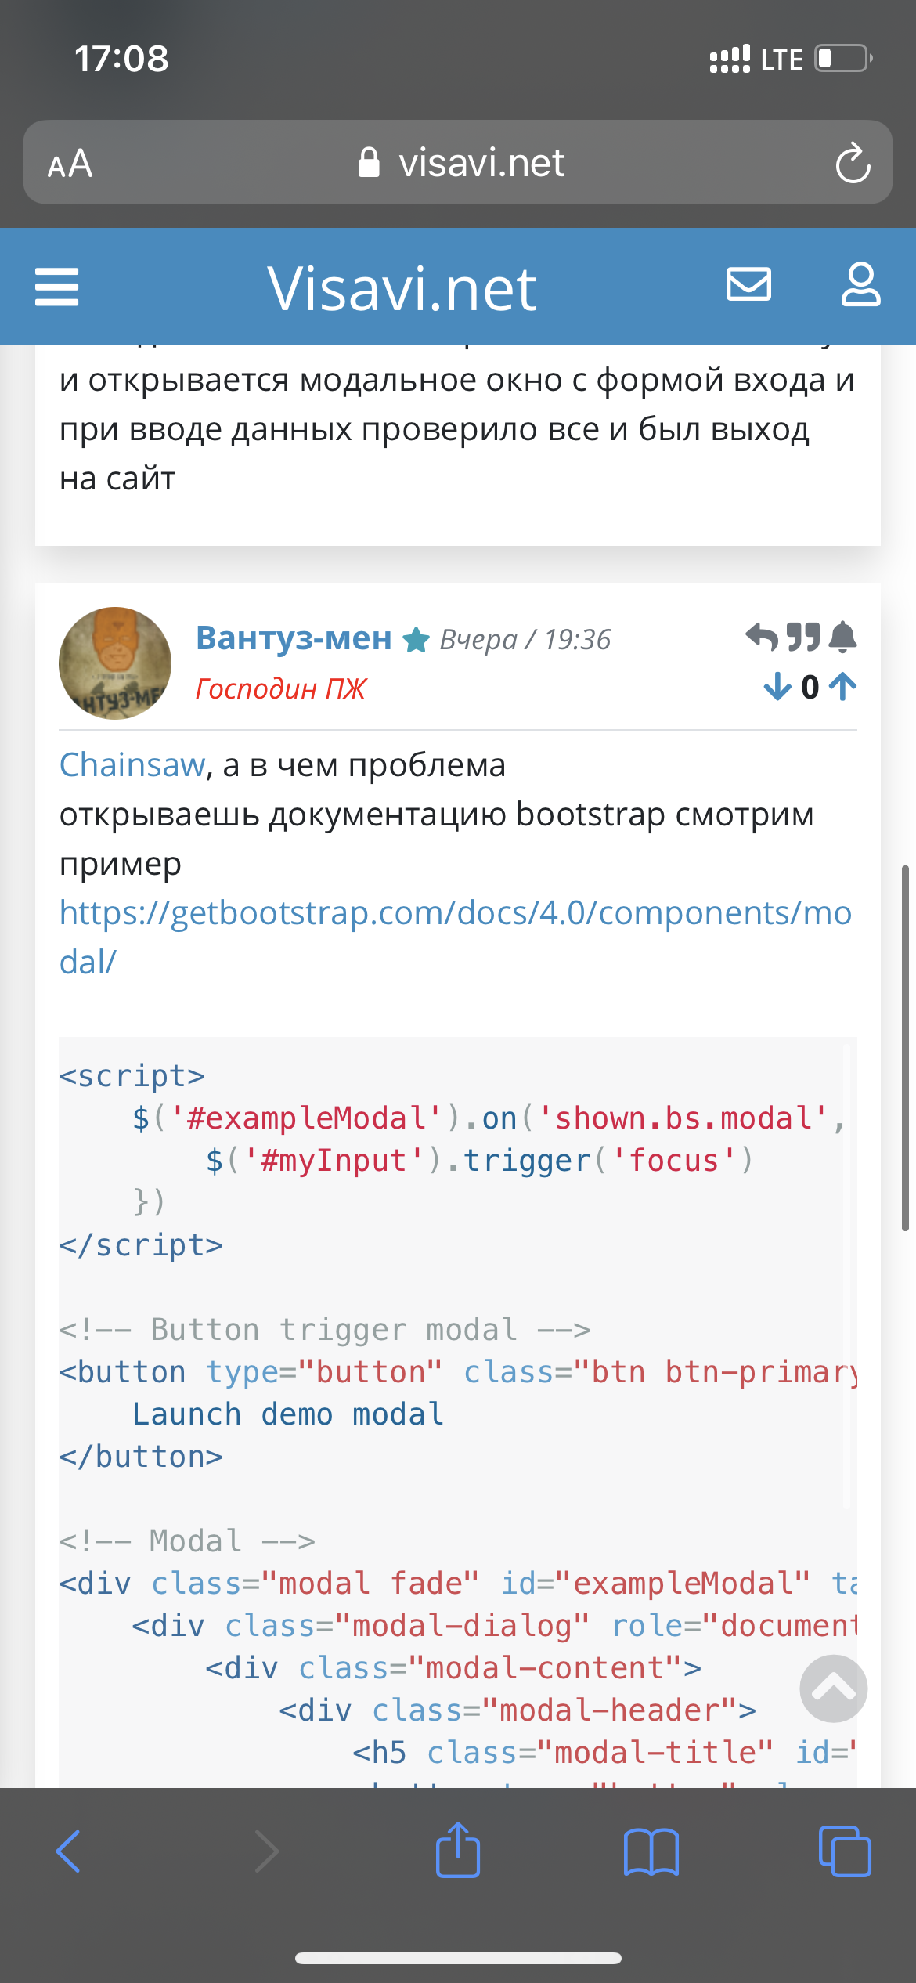
Task: Open the Chainsaw user mention link
Action: (132, 765)
